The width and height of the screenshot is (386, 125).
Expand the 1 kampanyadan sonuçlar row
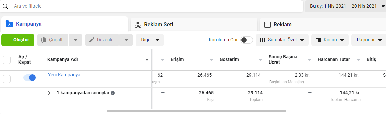click(49, 93)
